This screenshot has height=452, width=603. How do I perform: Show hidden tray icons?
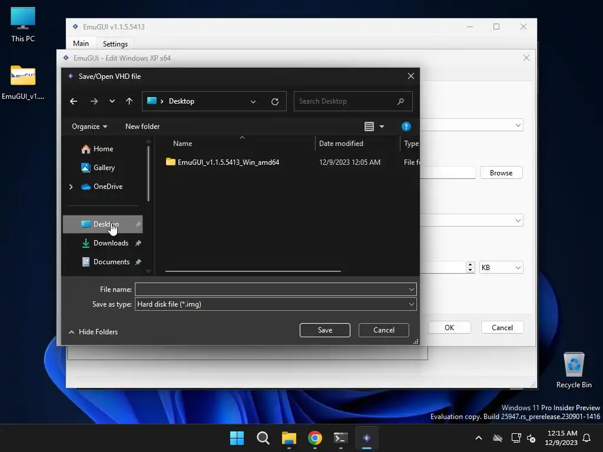coord(479,438)
